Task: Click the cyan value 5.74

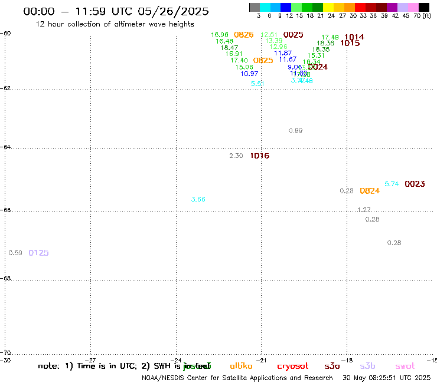Action: tap(392, 184)
